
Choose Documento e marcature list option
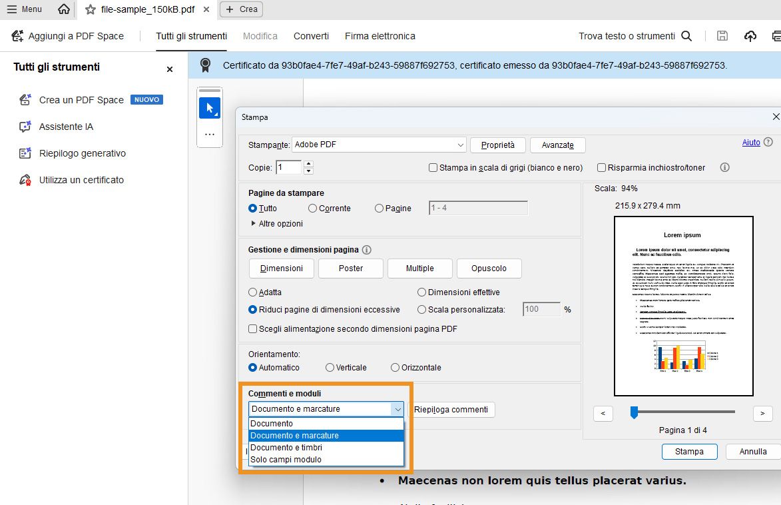coord(326,435)
